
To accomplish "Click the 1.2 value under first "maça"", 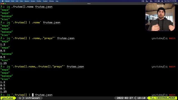I will (x=3, y=44).
